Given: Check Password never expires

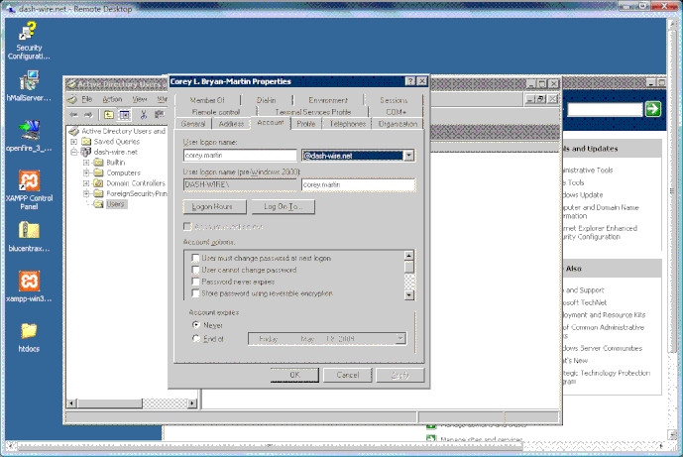Looking at the screenshot, I should coord(195,282).
